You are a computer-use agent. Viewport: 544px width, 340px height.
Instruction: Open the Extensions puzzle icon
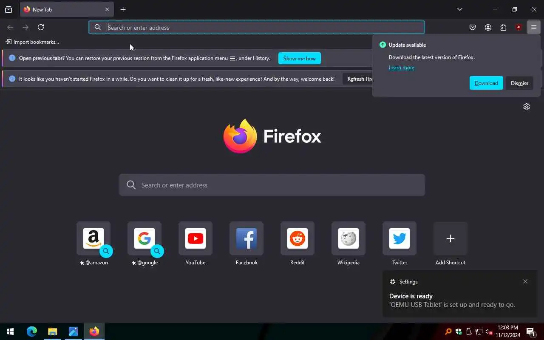503,27
